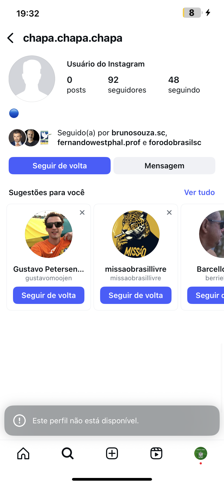The height and width of the screenshot is (485, 224).
Task: Open the 48 seguindo list
Action: point(184,84)
